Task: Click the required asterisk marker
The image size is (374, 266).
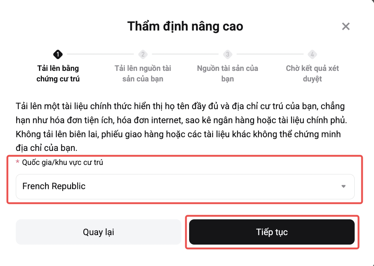Action: [18, 162]
